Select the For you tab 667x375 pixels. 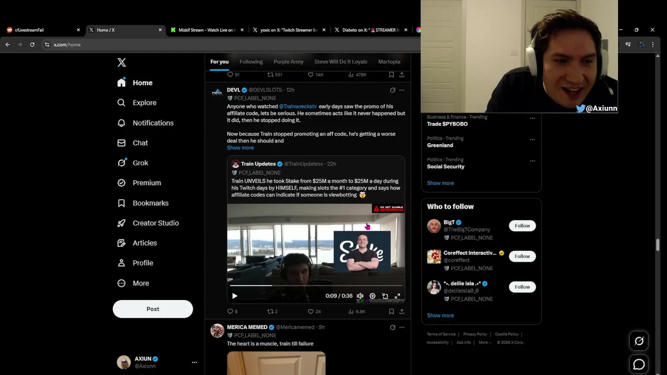219,61
